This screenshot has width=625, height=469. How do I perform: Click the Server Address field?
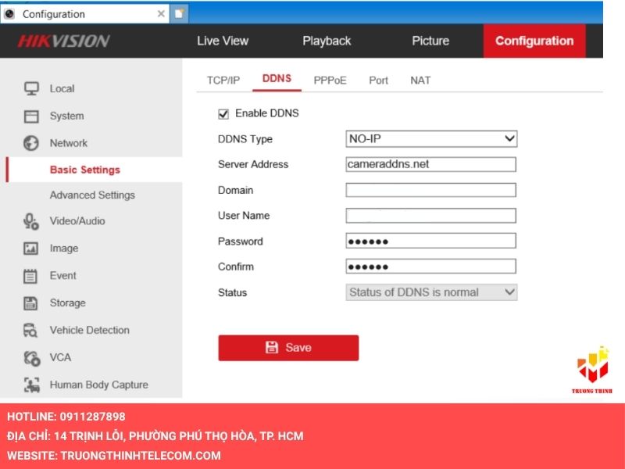[431, 164]
